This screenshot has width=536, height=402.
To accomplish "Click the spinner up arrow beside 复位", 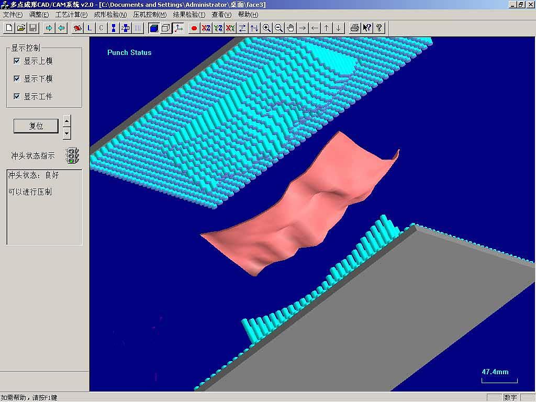I will (x=66, y=121).
